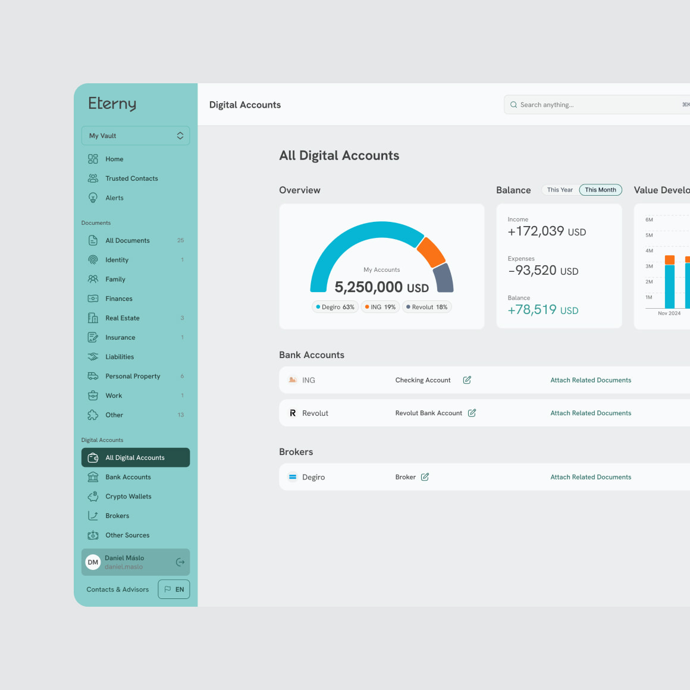
Task: Click the Other Sources cash icon
Action: click(93, 535)
